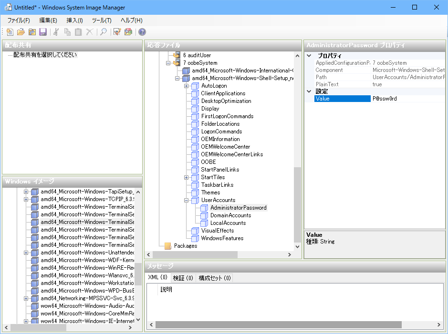Open the ファイル(F) menu
This screenshot has width=448, height=334.
19,20
